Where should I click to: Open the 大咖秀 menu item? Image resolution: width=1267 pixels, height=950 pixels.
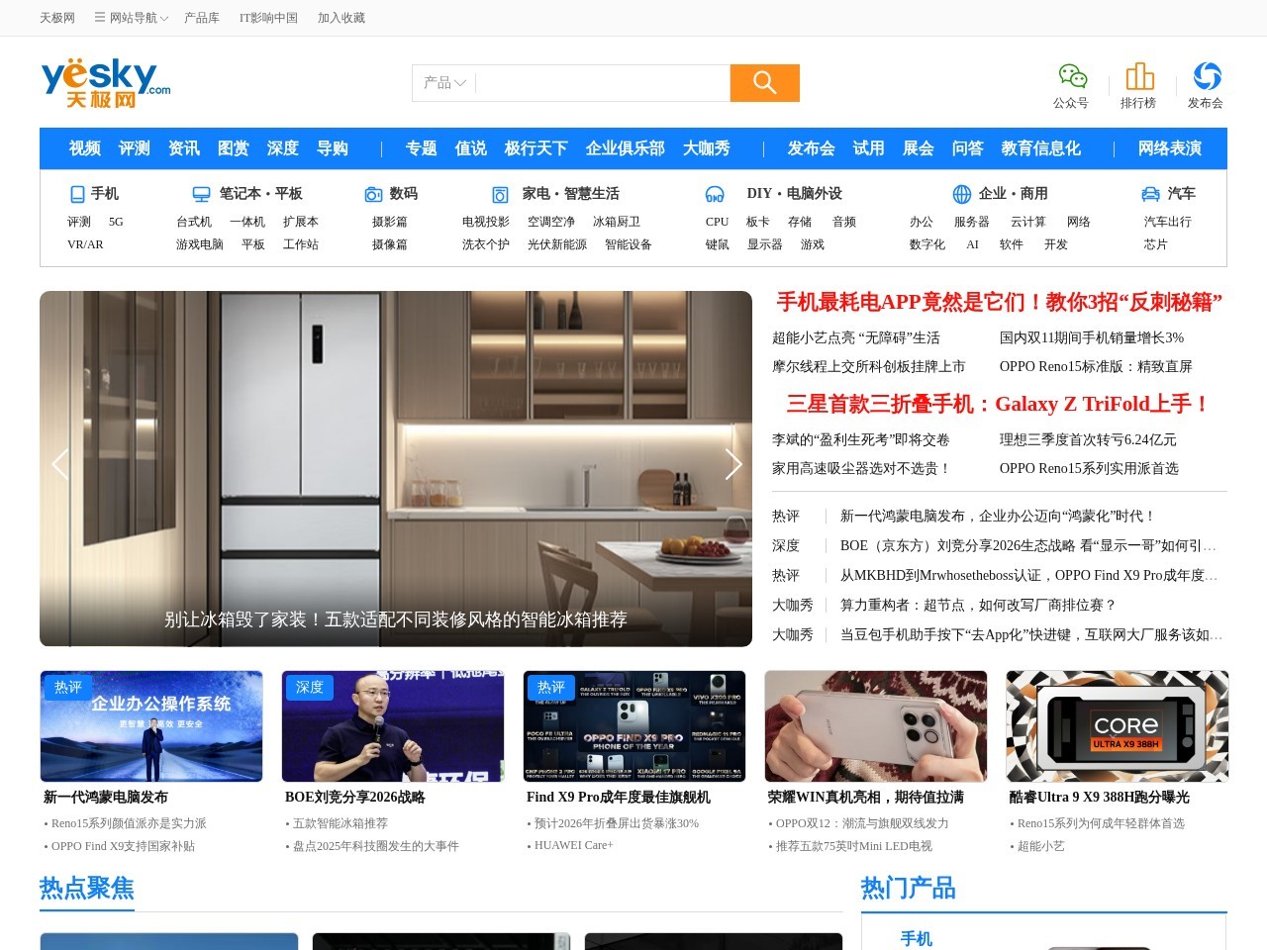pos(709,148)
